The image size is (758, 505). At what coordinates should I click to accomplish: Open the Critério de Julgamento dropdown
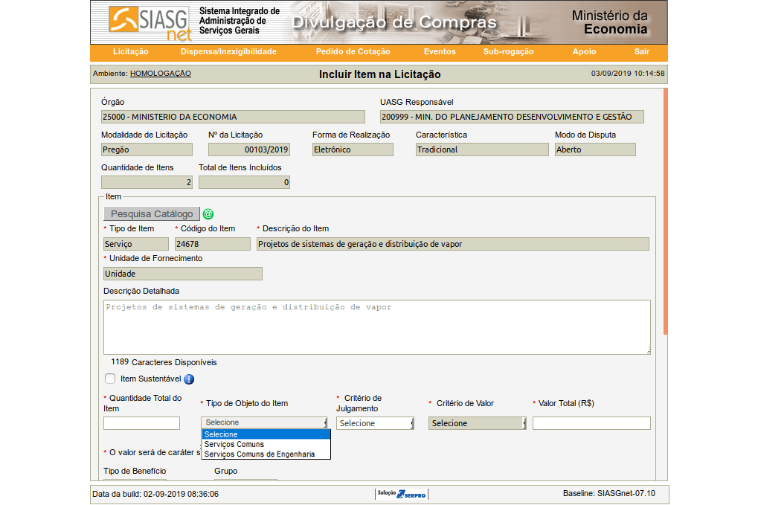point(375,423)
